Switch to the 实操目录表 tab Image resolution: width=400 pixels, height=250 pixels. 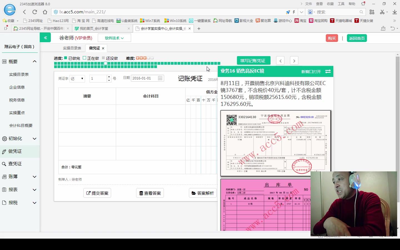click(x=72, y=48)
